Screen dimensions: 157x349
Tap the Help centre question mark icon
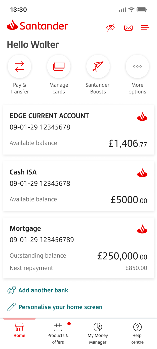[x=137, y=327]
